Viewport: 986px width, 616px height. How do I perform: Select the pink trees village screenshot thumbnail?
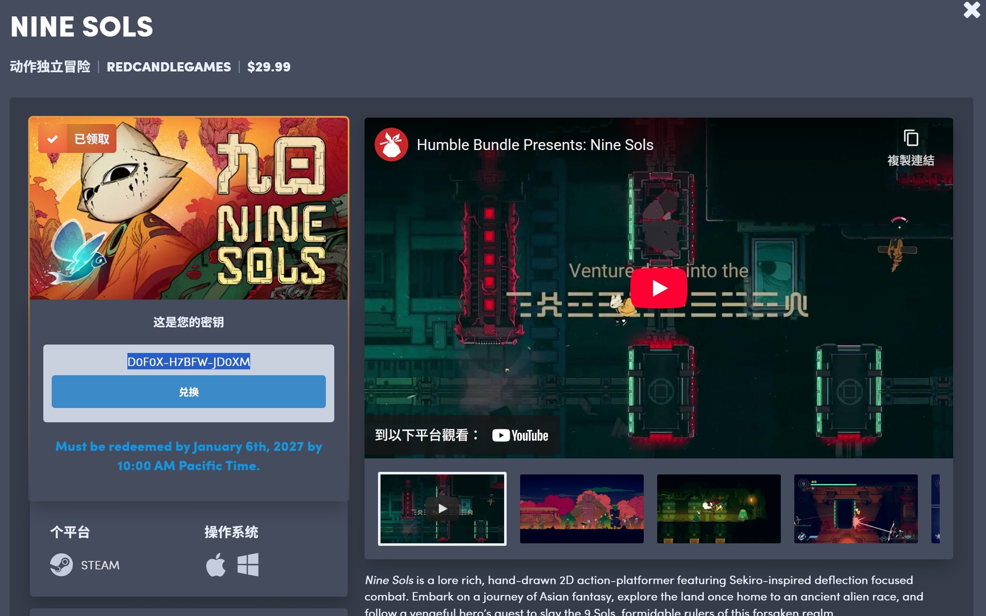[582, 509]
